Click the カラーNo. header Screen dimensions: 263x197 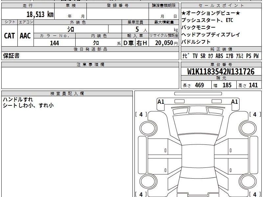55,36
